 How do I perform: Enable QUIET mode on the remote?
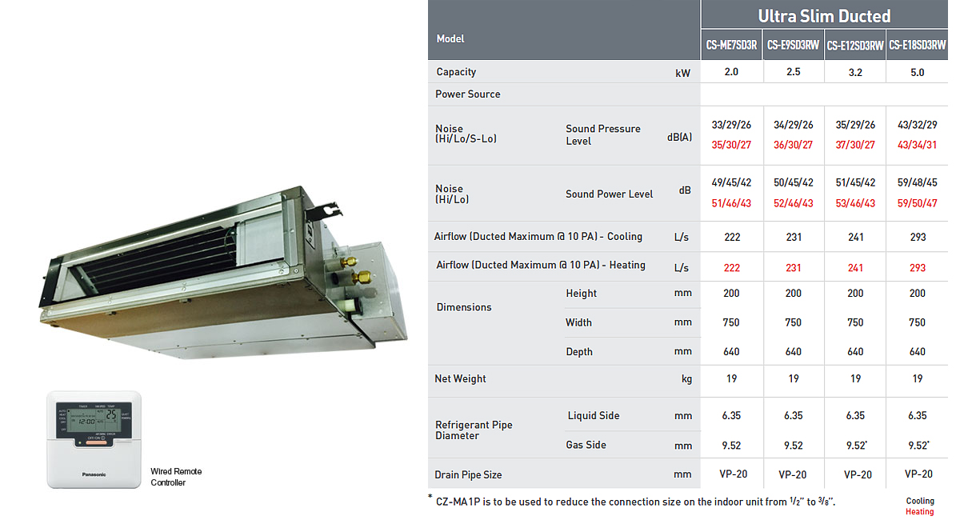coord(125,414)
